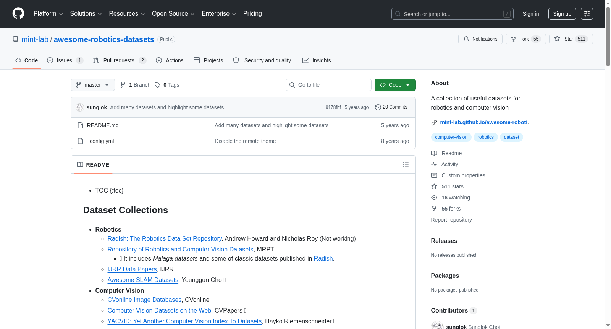
Task: Click the tag icon next to Tags
Action: 157,85
